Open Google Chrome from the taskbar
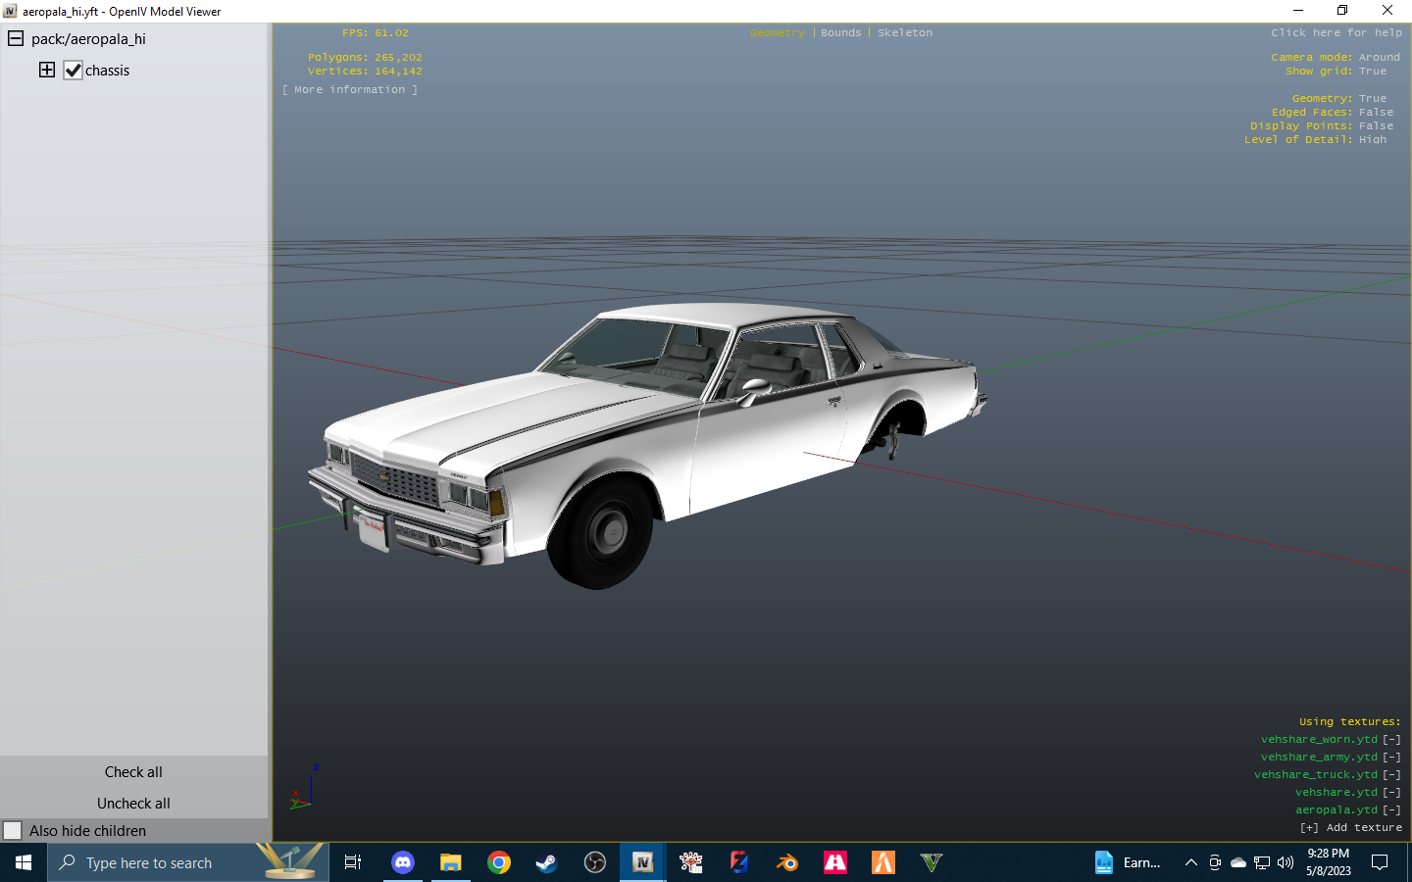The width and height of the screenshot is (1412, 882). (x=499, y=862)
